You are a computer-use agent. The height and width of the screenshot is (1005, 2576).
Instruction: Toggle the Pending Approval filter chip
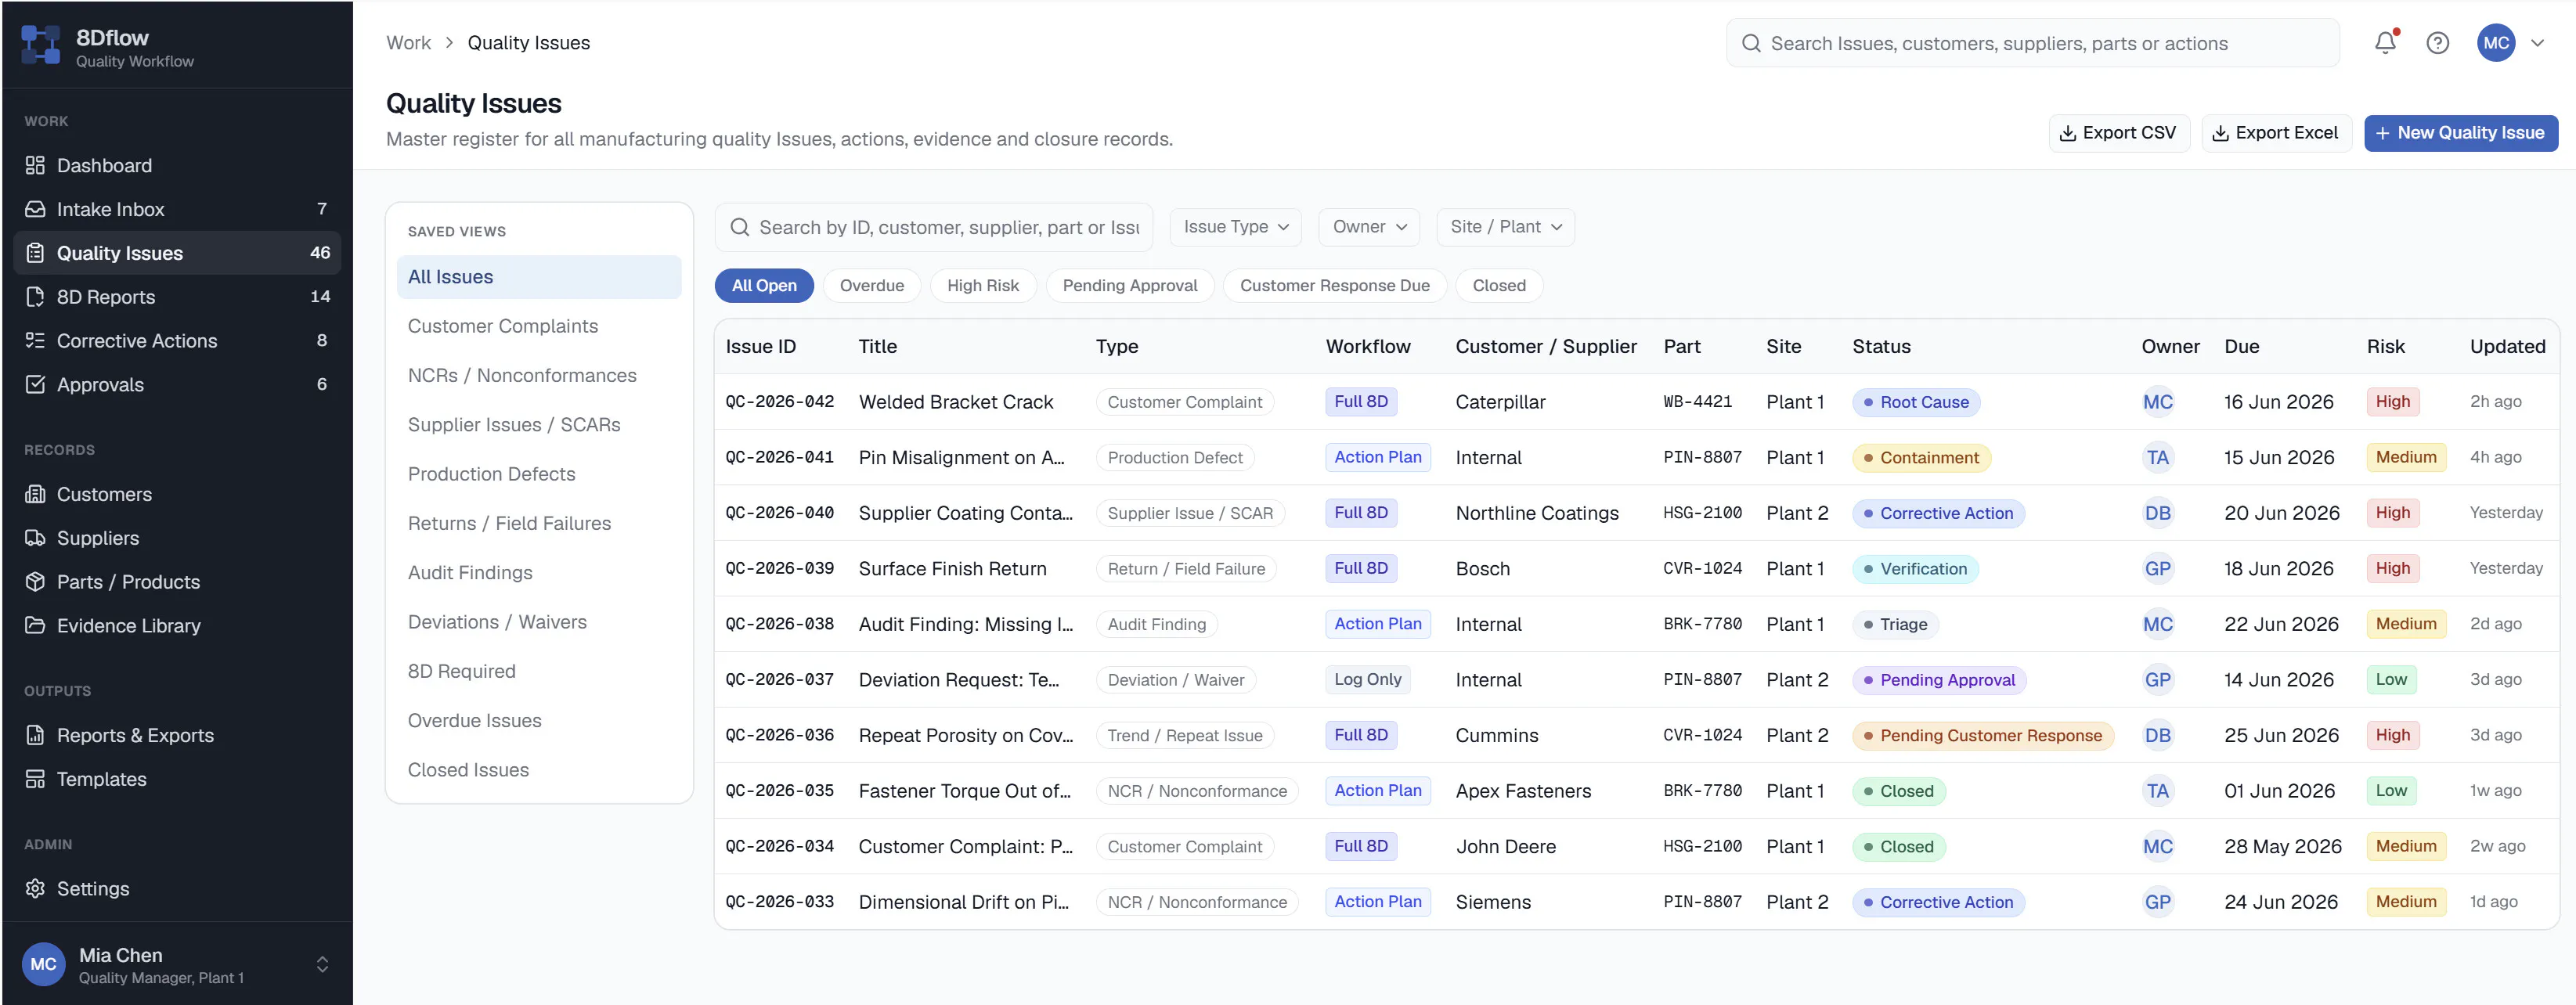[1129, 286]
